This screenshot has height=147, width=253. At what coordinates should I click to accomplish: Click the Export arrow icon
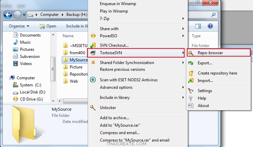pos(191,63)
